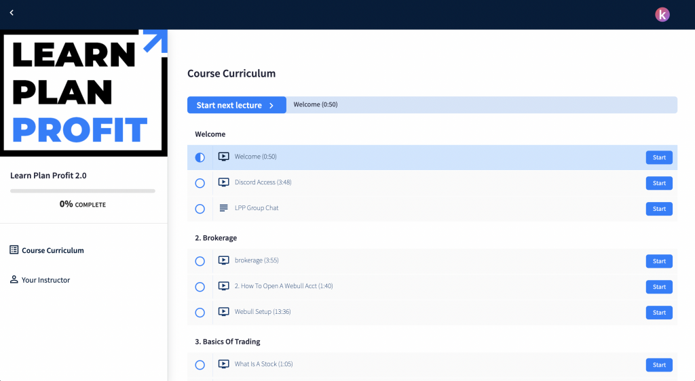Open the user avatar K profile
The width and height of the screenshot is (695, 381).
[662, 15]
